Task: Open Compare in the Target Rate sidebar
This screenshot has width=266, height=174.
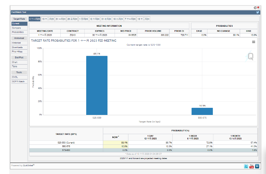Action: 16,28
